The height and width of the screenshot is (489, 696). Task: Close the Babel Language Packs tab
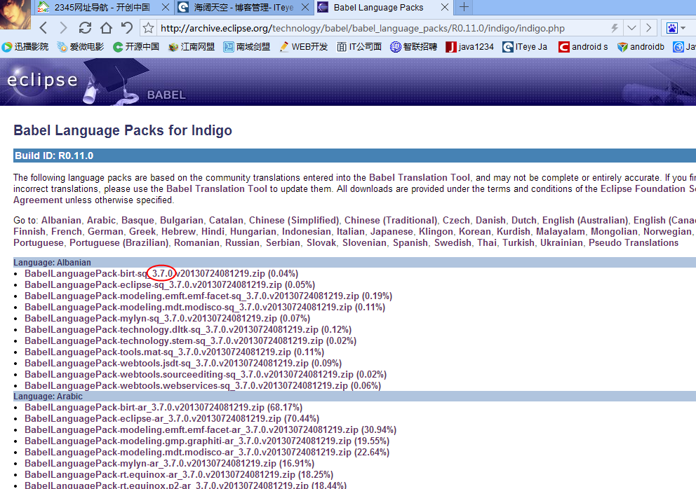tap(445, 7)
